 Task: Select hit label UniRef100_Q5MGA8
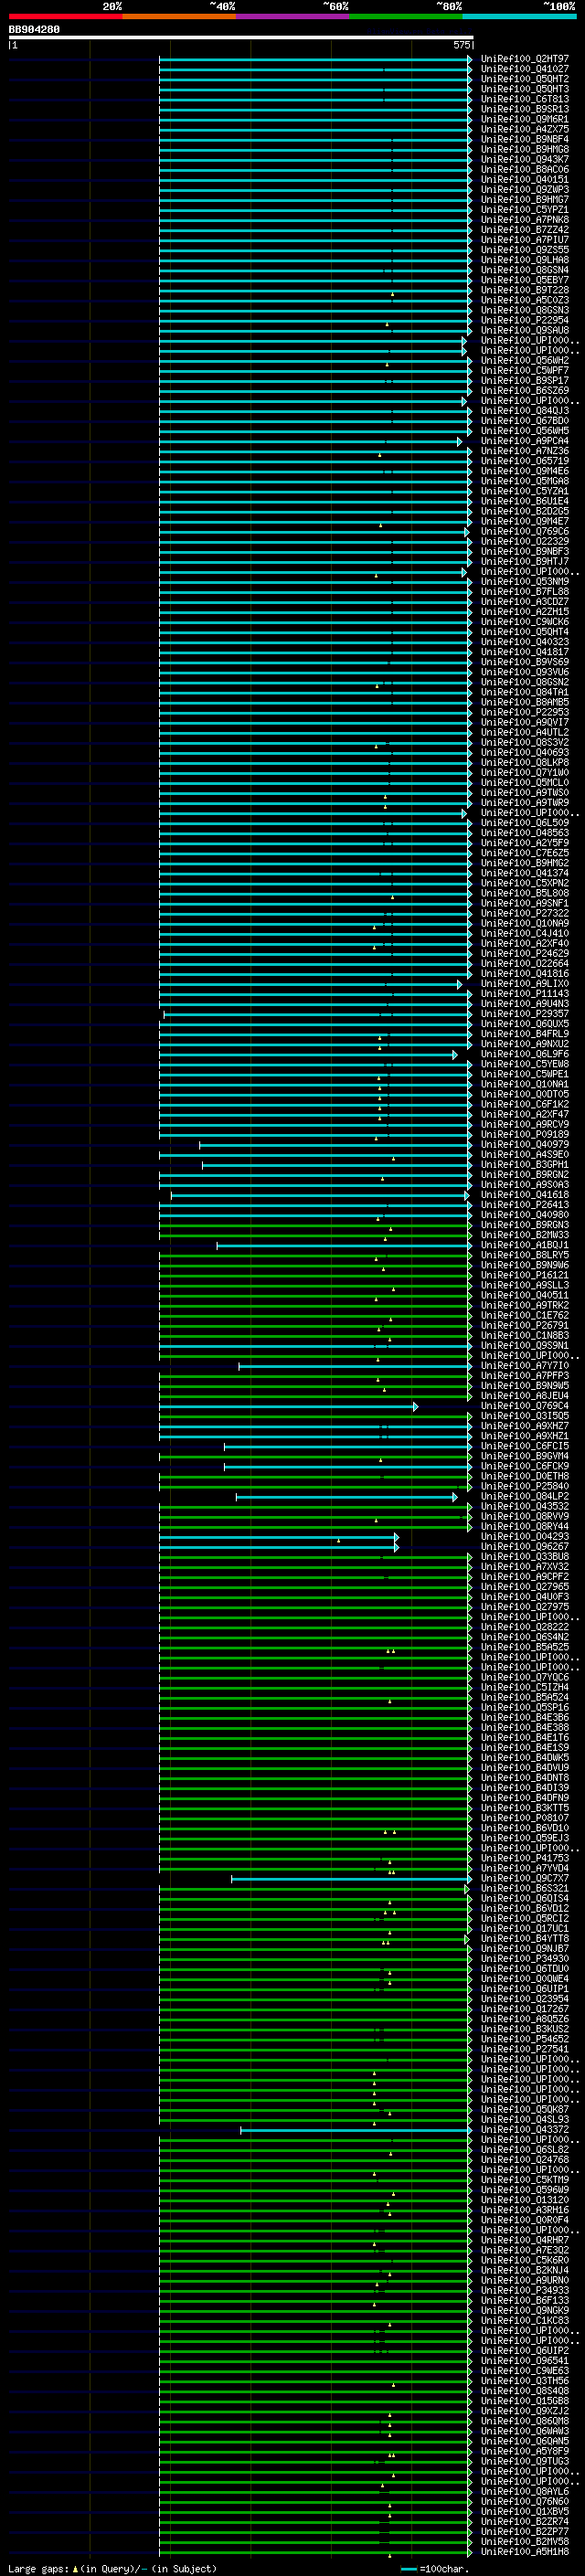[525, 481]
